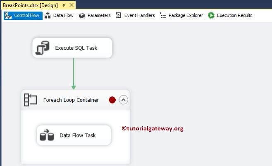Select the green precedence constraint arrow

pos(74,72)
